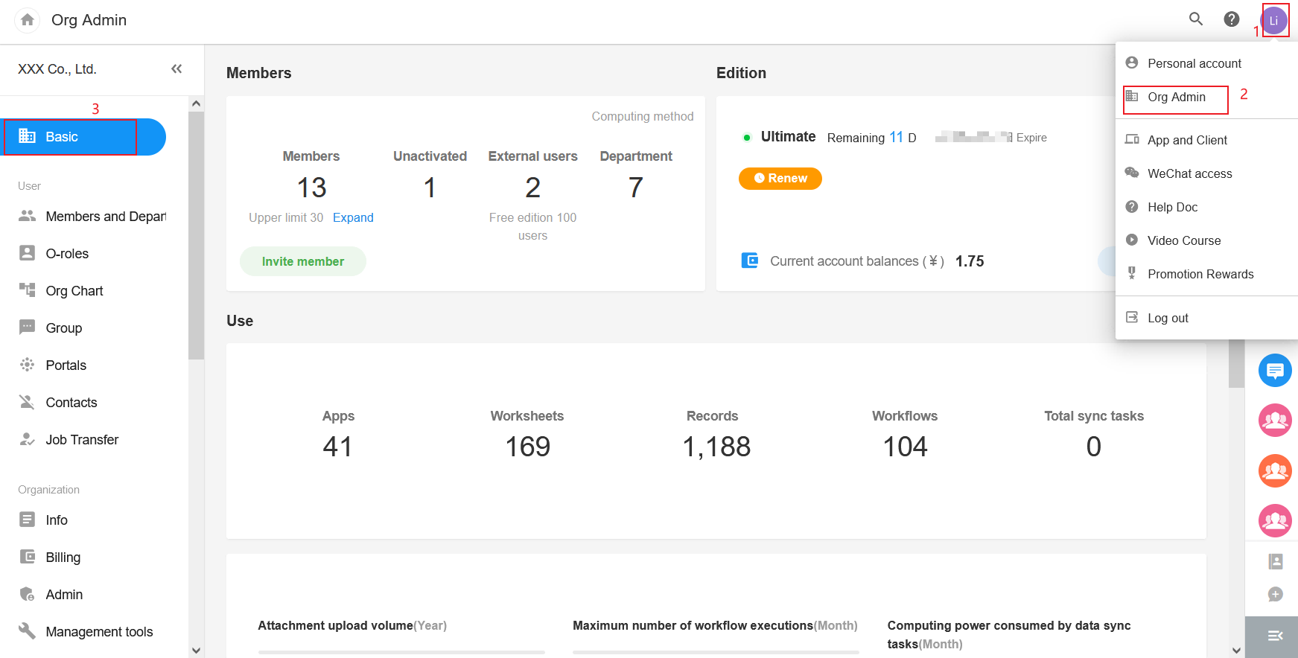This screenshot has width=1298, height=658.
Task: Go to Members and Departments page
Action: click(105, 217)
